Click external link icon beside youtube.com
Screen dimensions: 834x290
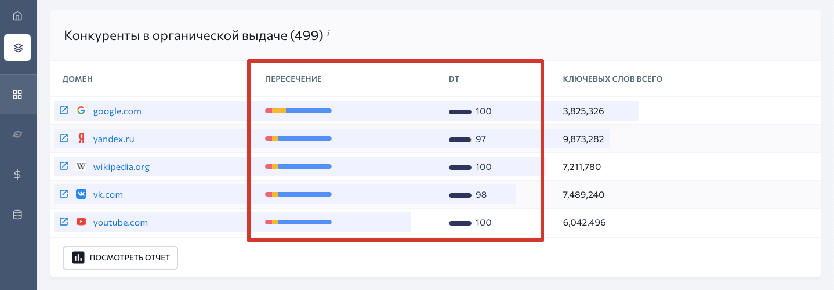pyautogui.click(x=64, y=222)
